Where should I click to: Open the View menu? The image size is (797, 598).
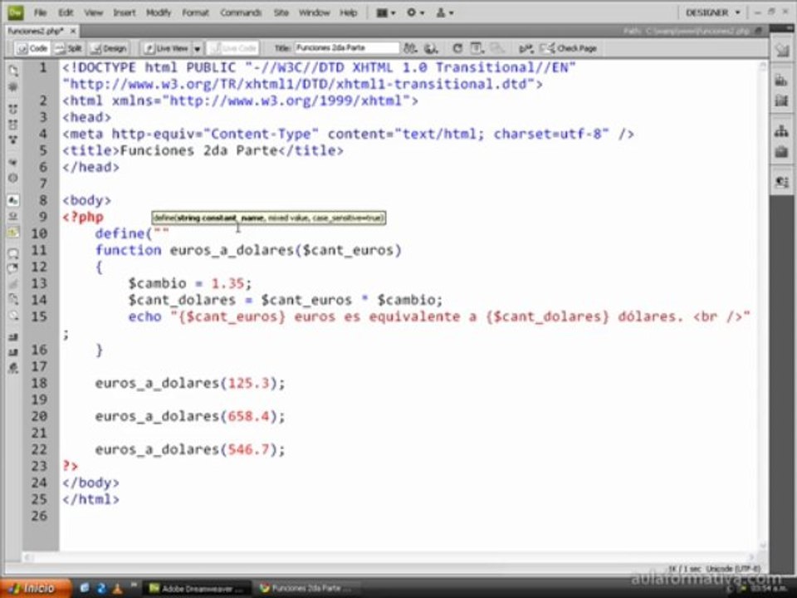[94, 12]
